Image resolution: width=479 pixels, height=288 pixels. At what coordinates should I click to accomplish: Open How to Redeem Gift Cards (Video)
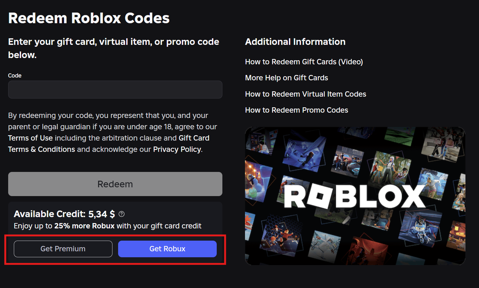point(304,62)
